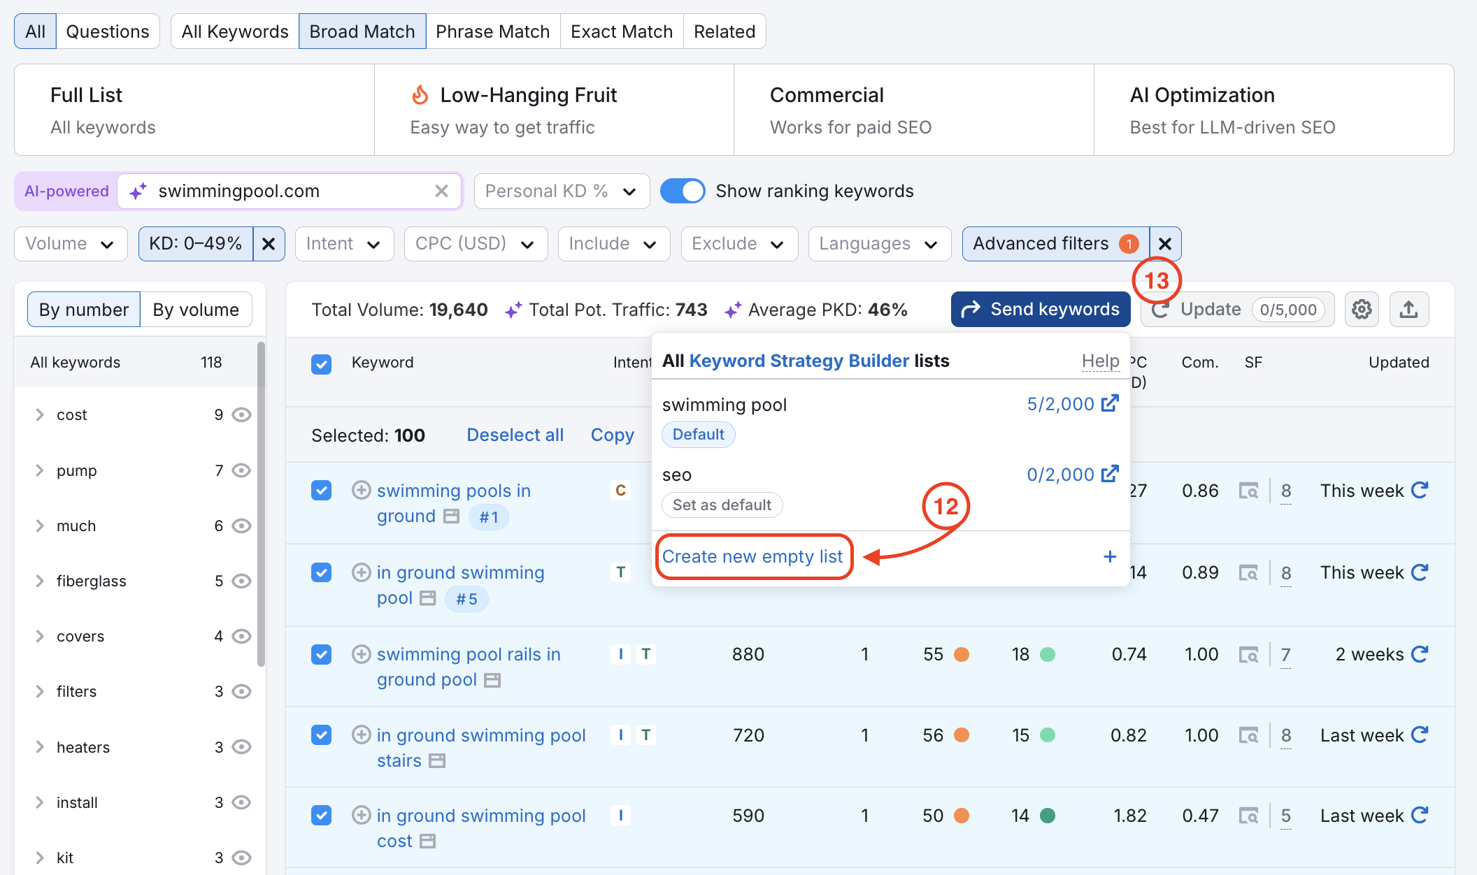Clear the swimmingpool.com search field

(441, 191)
